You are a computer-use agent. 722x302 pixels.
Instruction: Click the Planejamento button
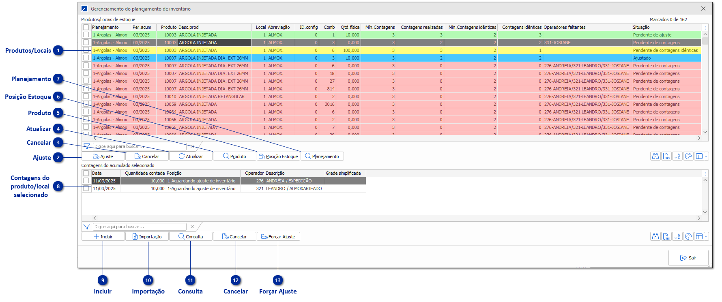(322, 156)
